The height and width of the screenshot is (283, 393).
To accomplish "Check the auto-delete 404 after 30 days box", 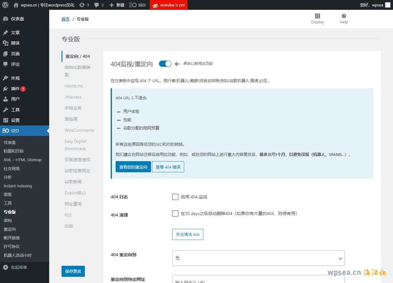I will tap(175, 214).
